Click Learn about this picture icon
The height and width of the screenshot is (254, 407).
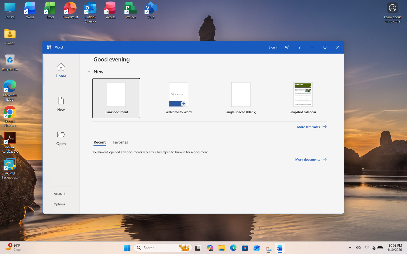pos(393,12)
